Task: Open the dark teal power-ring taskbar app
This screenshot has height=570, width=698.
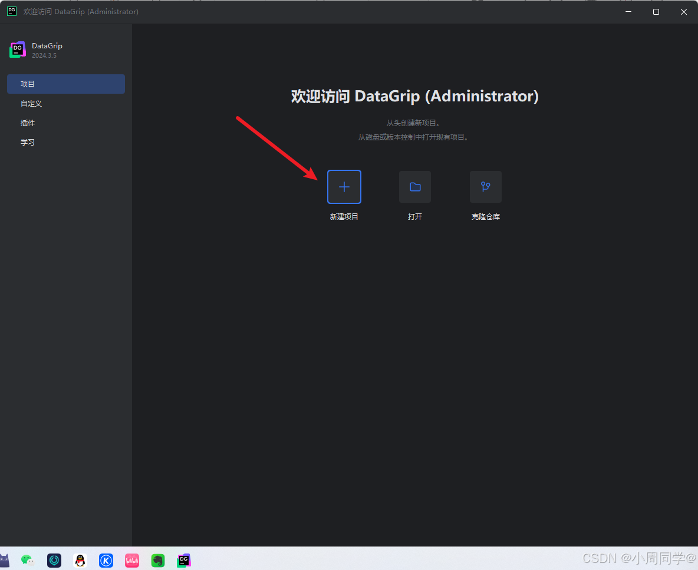Action: point(54,560)
